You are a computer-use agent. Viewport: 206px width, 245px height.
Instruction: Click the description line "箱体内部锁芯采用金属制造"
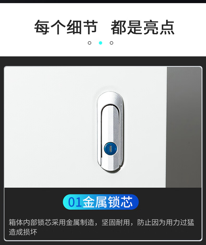tap(52, 222)
